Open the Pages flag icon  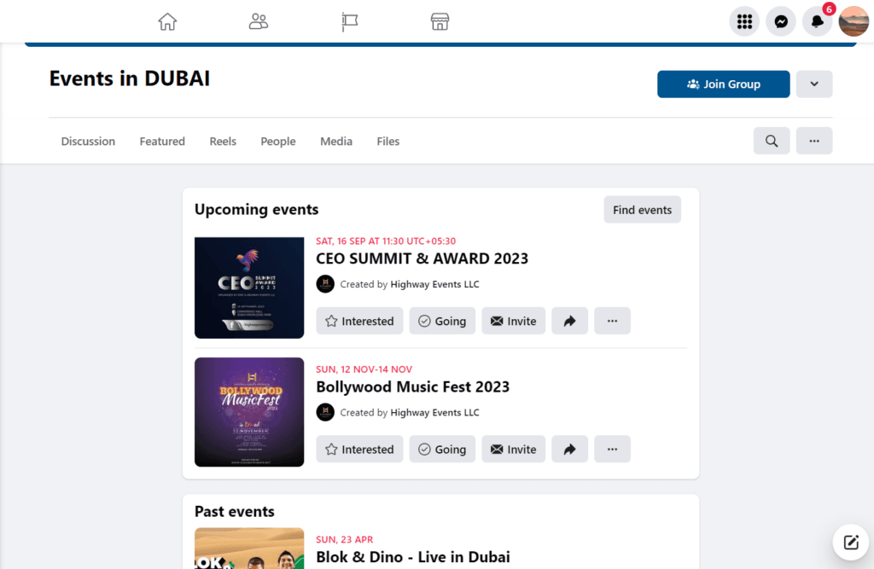349,21
